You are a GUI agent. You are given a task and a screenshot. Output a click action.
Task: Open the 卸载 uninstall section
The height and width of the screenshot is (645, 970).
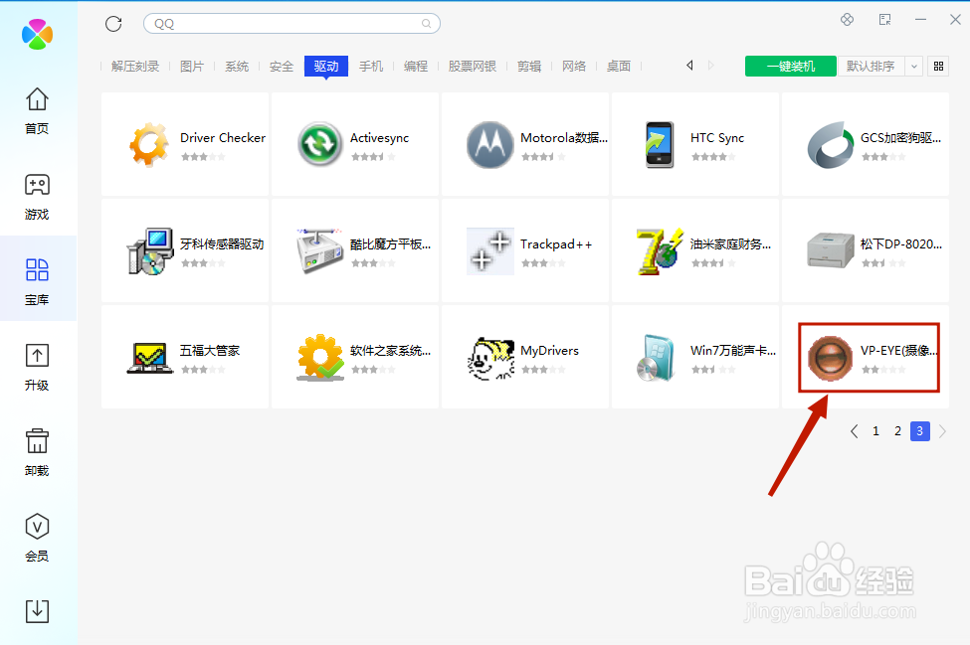pos(37,453)
